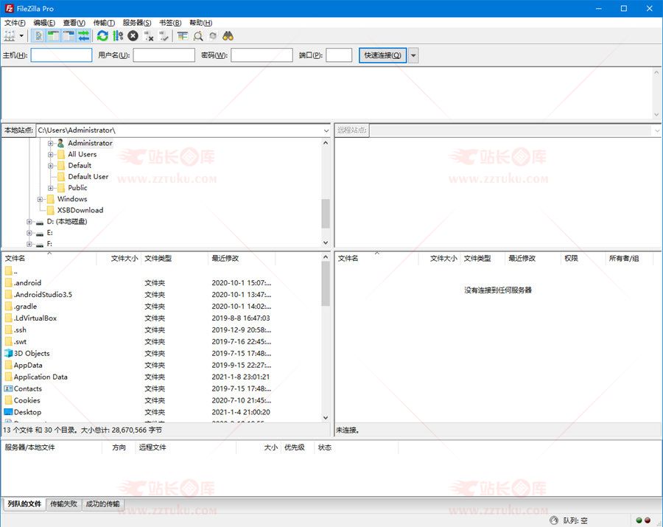Click the disconnect from server icon

[149, 35]
